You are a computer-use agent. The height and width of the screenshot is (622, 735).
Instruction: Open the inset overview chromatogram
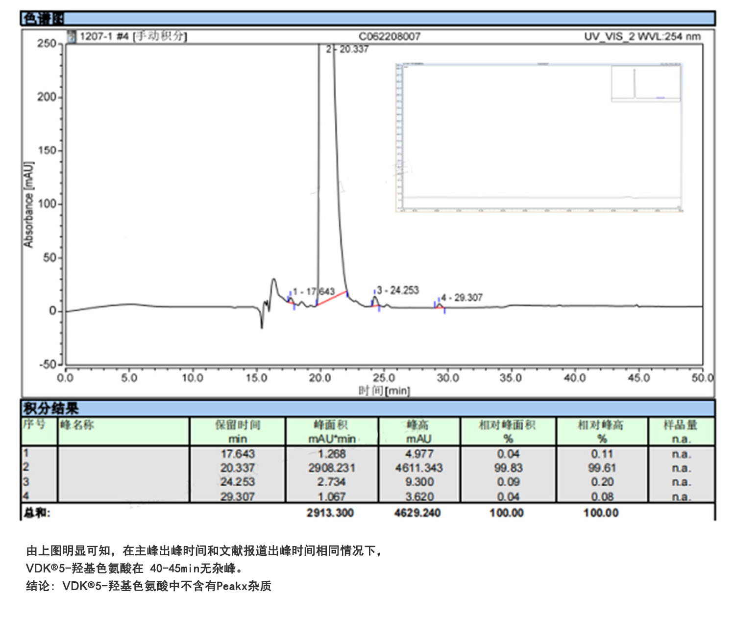click(x=539, y=137)
